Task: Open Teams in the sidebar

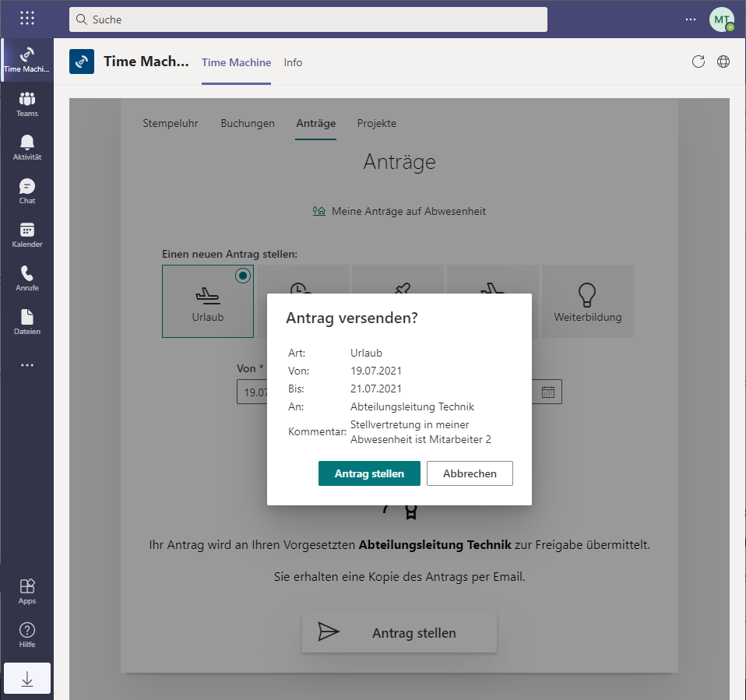Action: tap(27, 104)
